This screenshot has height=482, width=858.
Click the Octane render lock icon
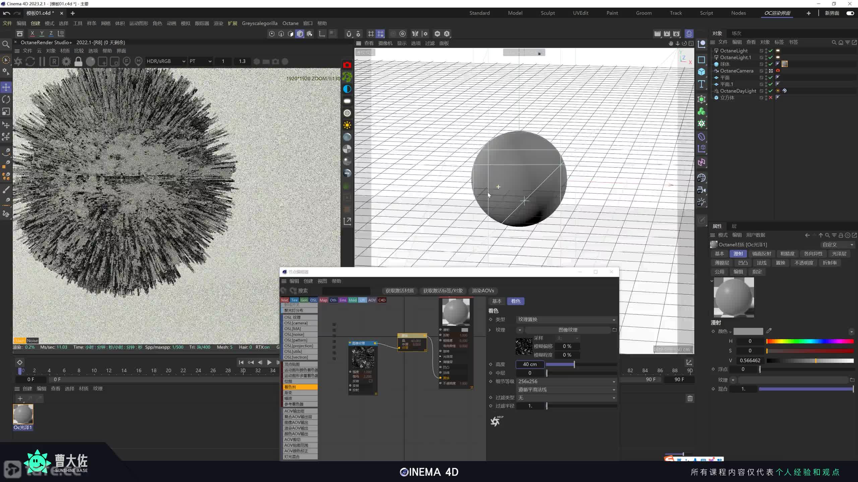(x=78, y=62)
